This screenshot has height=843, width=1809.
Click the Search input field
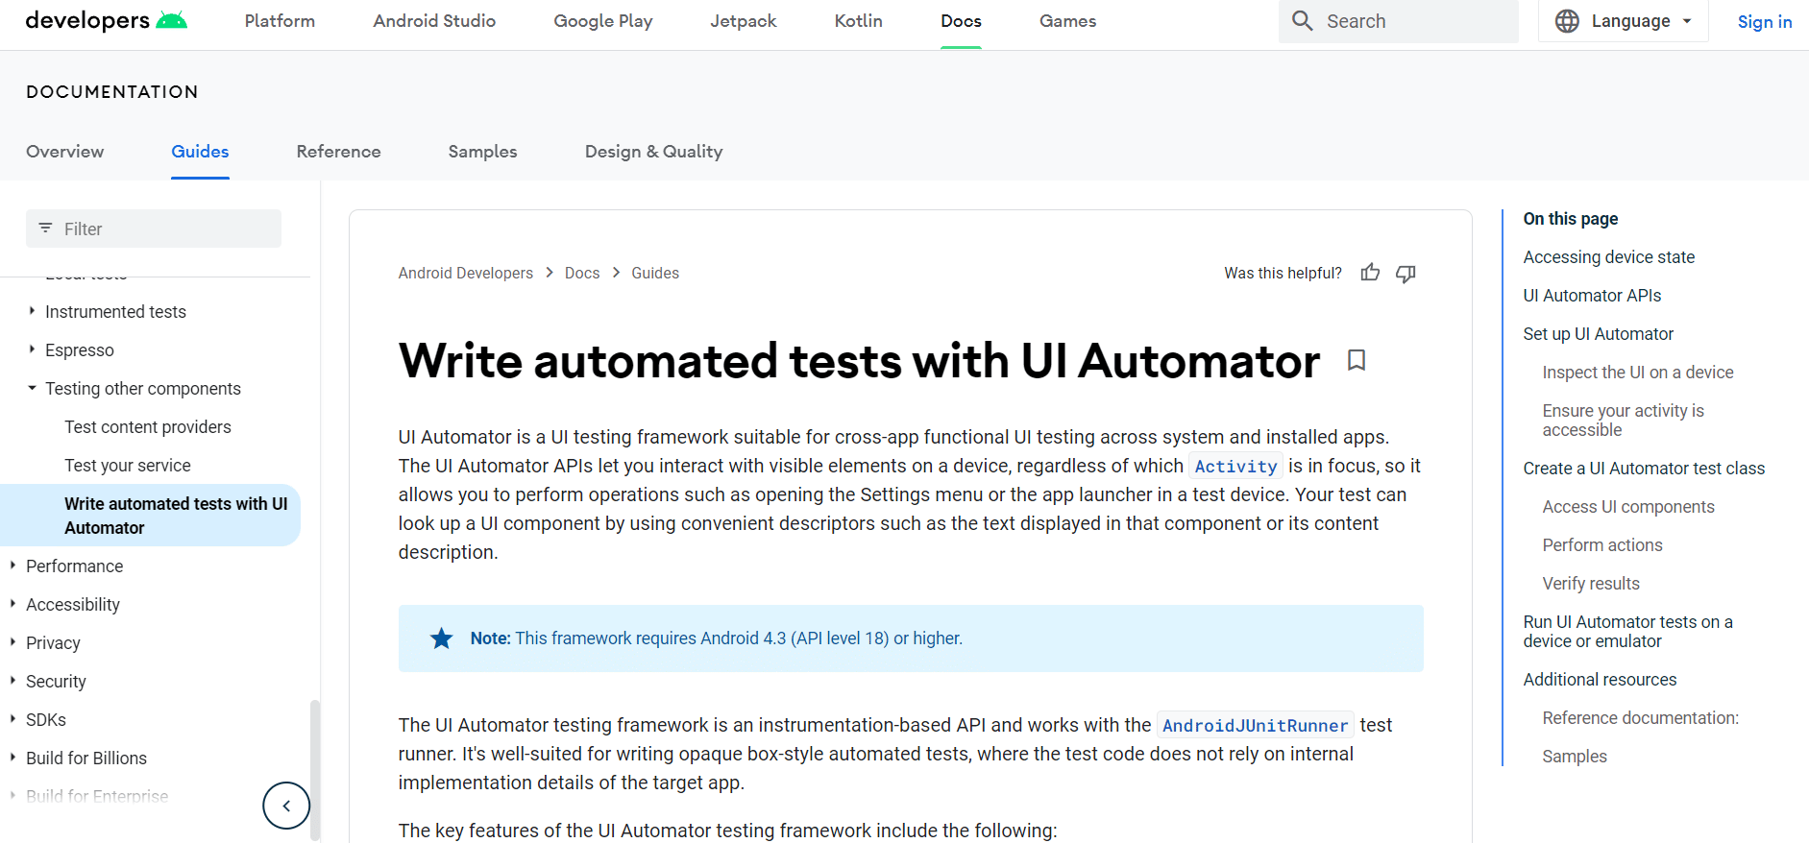point(1398,20)
